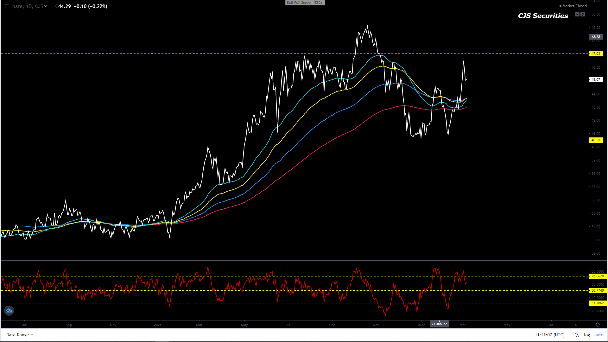Open timezone menu via 11:41:07 (UTC)
Viewport: 608px width, 342px height.
549,335
